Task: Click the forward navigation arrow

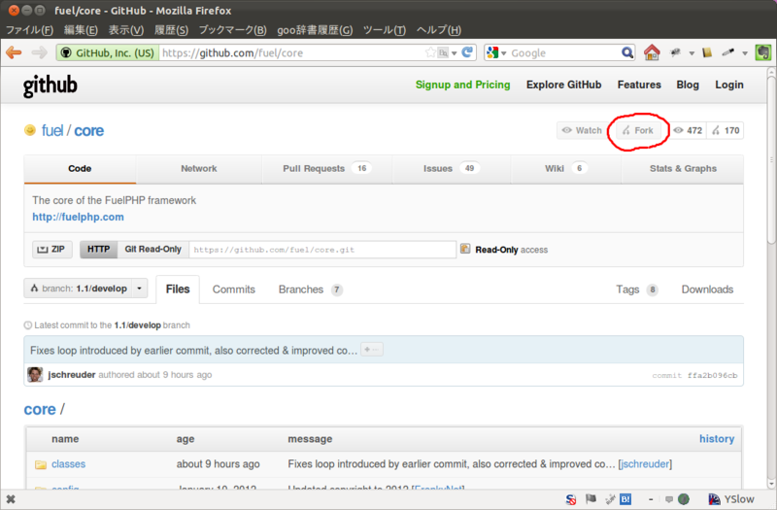Action: tap(39, 52)
